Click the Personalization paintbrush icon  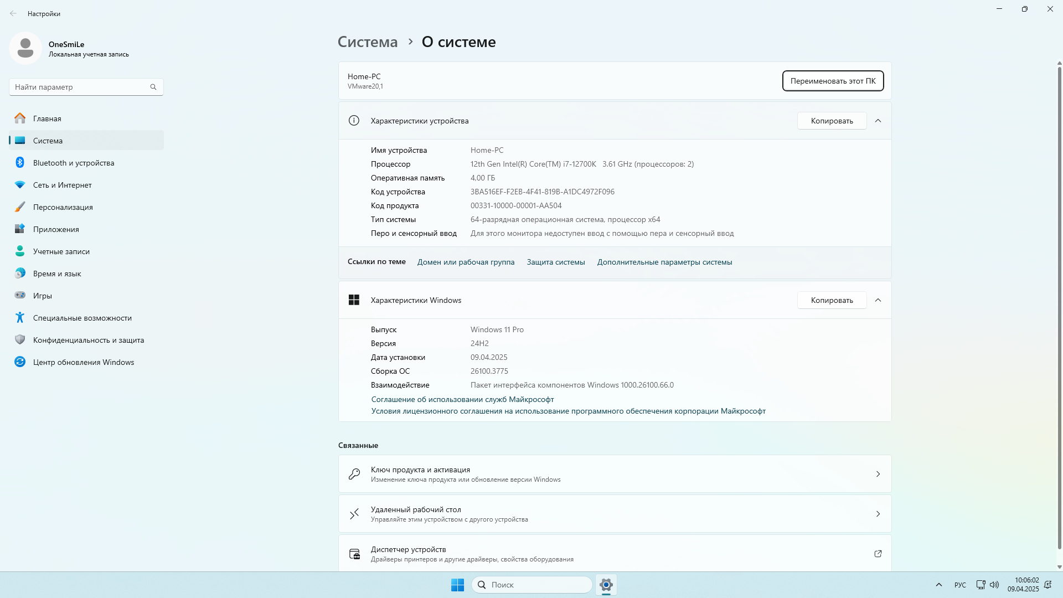pyautogui.click(x=20, y=207)
